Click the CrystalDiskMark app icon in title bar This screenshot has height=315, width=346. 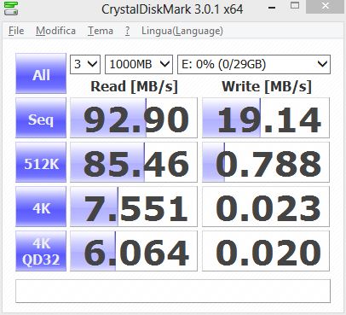point(11,8)
